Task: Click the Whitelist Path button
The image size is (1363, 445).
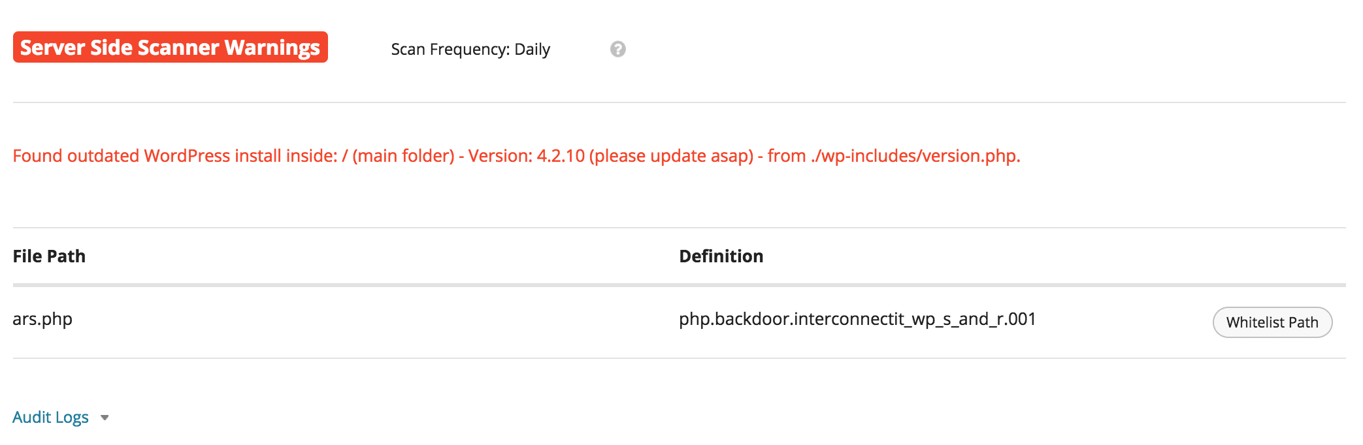Action: [x=1272, y=322]
